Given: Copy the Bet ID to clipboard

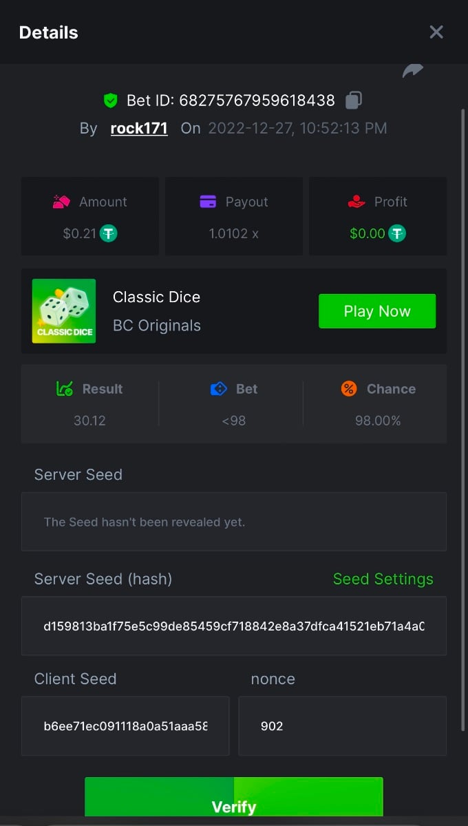Looking at the screenshot, I should pos(354,100).
